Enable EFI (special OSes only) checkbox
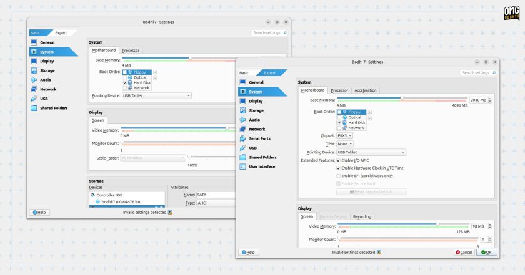Image resolution: width=525 pixels, height=275 pixels. tap(339, 176)
